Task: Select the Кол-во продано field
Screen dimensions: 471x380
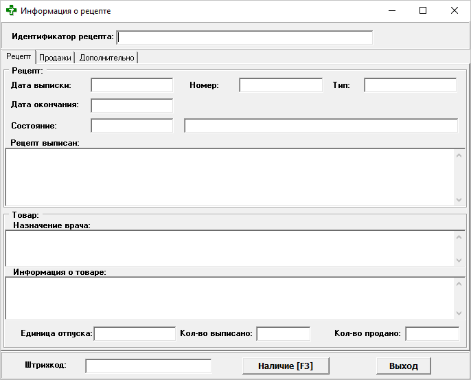Action: 432,334
